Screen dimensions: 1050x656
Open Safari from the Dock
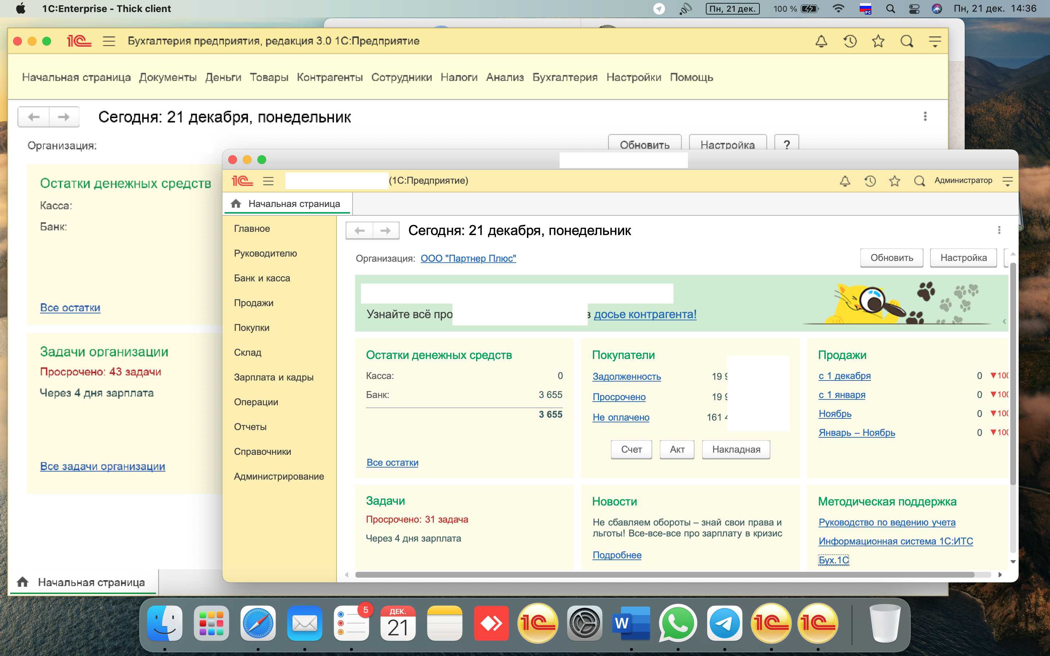pos(258,623)
